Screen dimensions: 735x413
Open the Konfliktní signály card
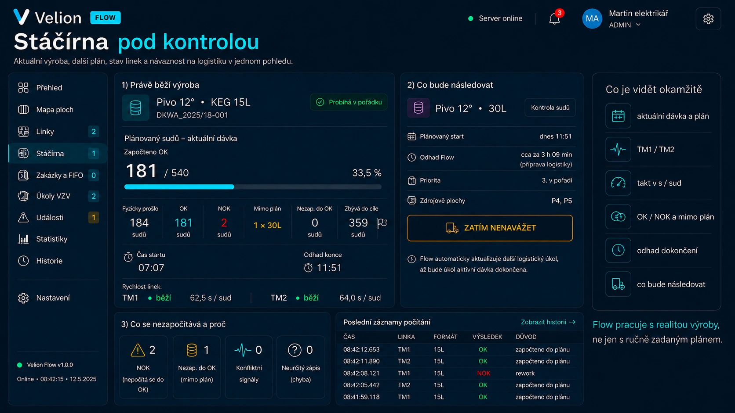249,367
